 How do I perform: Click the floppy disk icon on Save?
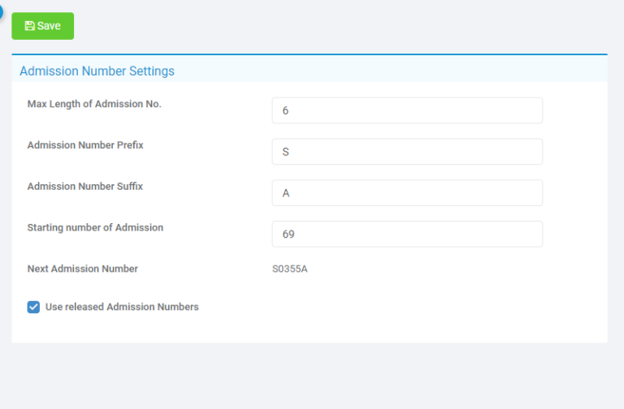pyautogui.click(x=30, y=26)
